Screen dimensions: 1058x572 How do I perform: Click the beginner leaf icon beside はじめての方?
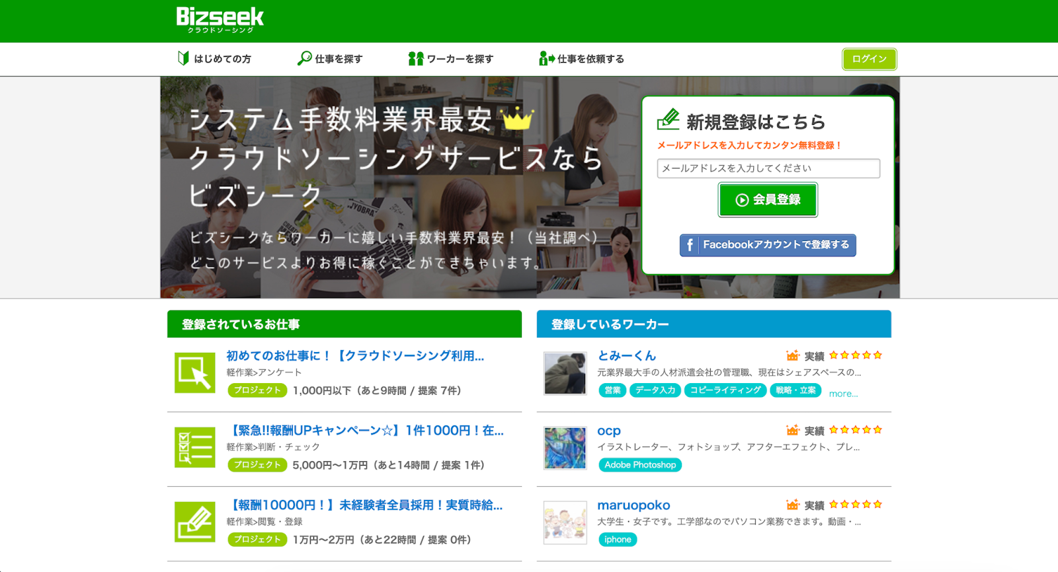(183, 58)
